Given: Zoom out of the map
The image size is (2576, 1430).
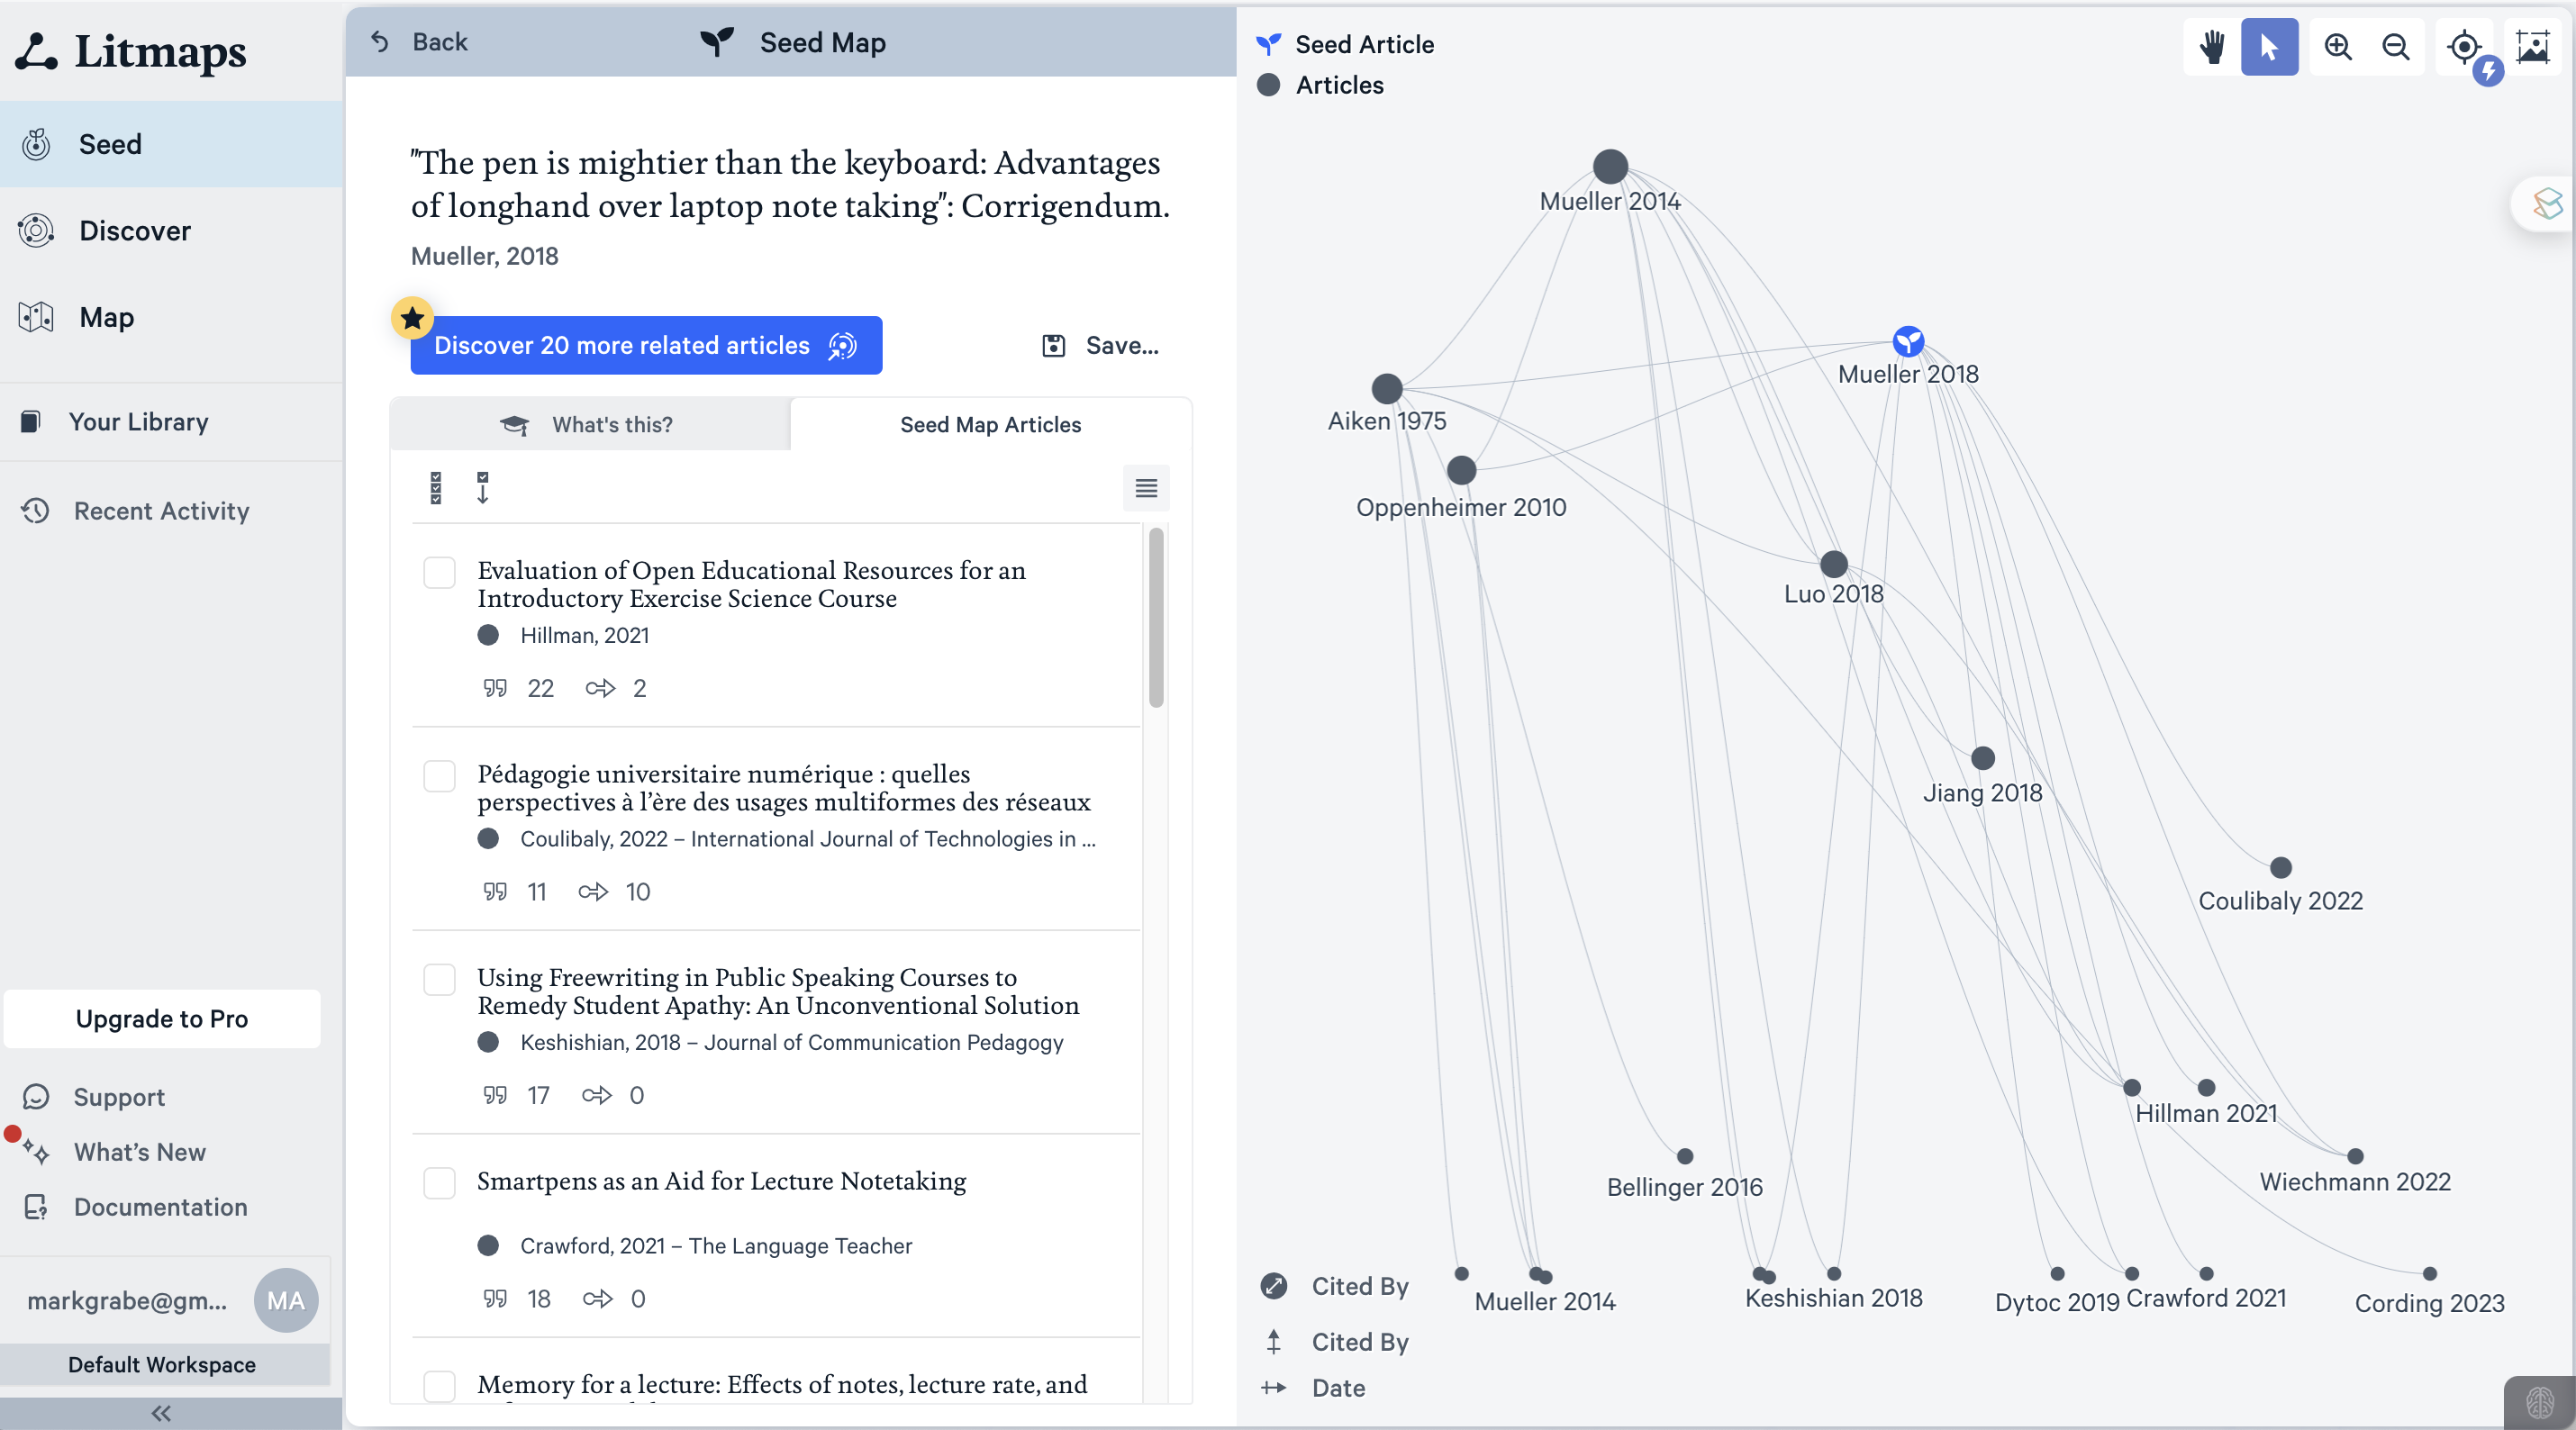Looking at the screenshot, I should [x=2395, y=47].
